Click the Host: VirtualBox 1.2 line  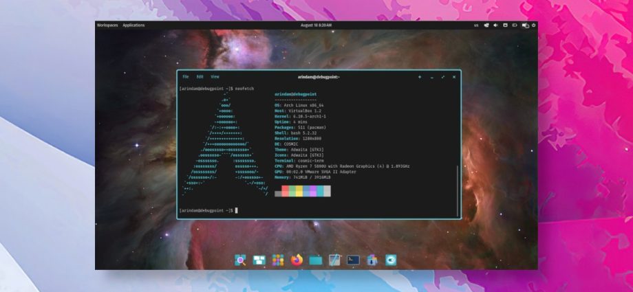[x=298, y=111]
